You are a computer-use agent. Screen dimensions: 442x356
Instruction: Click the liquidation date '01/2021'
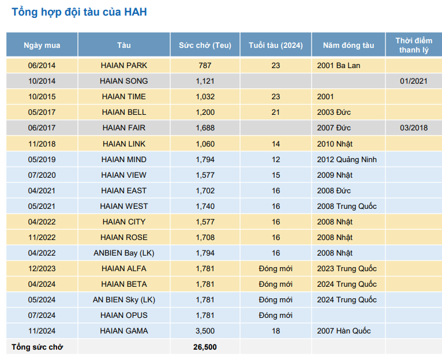pos(414,81)
